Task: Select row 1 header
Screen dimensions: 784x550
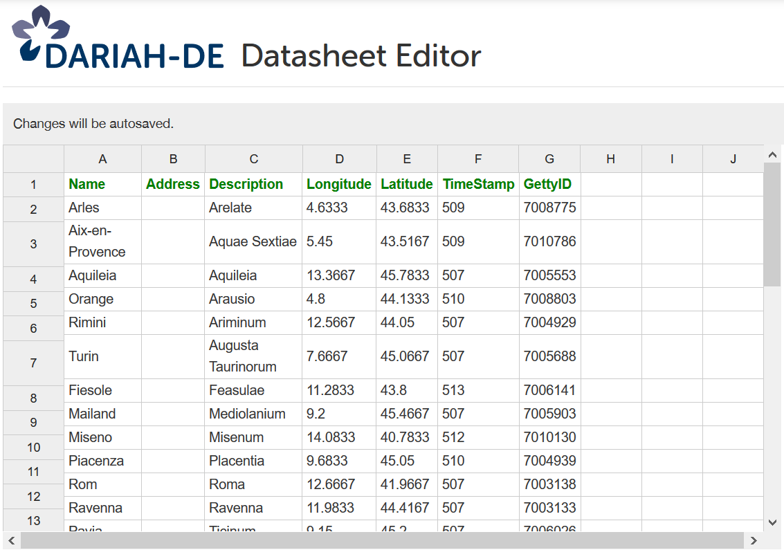Action: (33, 185)
